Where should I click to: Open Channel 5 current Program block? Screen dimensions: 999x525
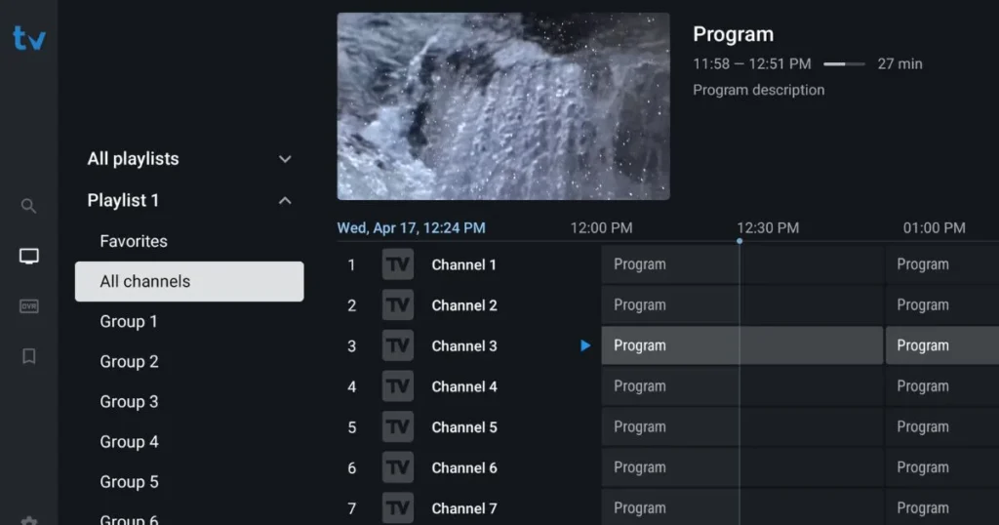coord(742,426)
